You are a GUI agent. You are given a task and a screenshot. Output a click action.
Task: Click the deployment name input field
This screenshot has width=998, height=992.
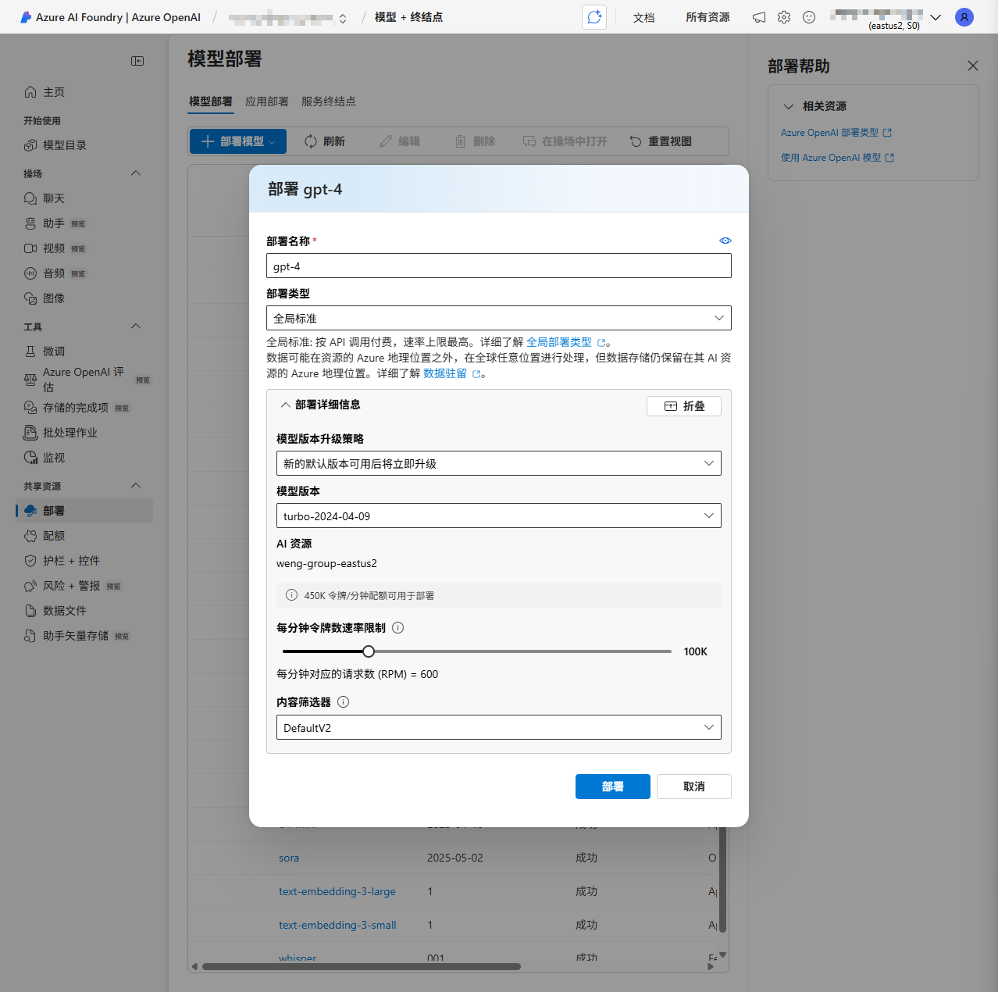tap(498, 266)
